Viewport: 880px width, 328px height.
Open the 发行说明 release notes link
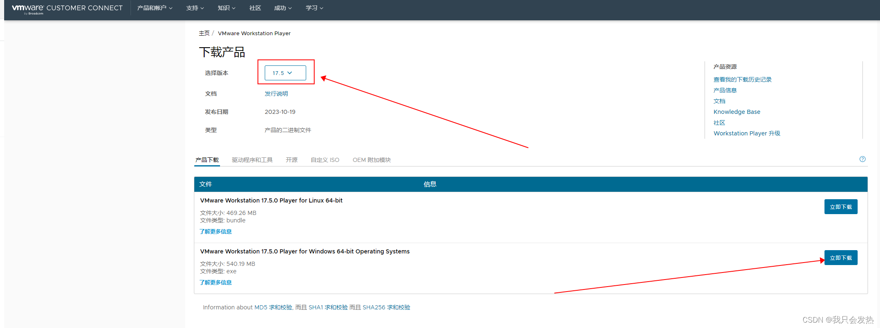pyautogui.click(x=276, y=94)
